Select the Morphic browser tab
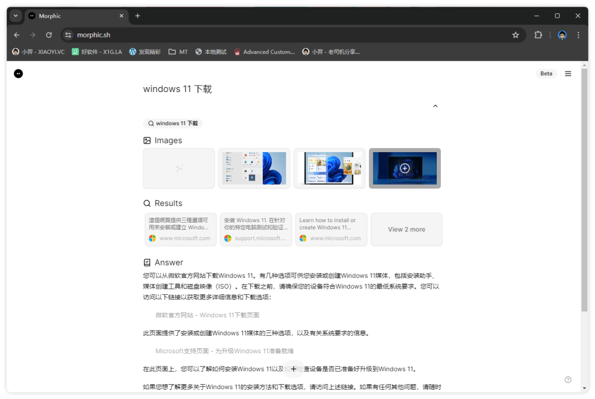 tap(76, 16)
